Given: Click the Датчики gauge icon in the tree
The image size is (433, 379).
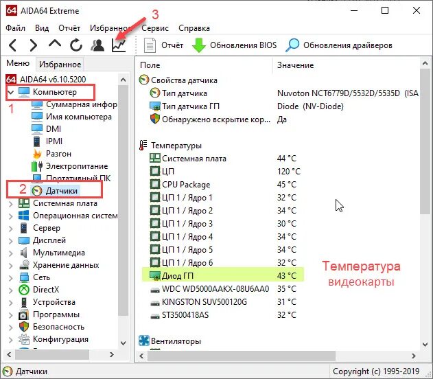Looking at the screenshot, I should (37, 191).
